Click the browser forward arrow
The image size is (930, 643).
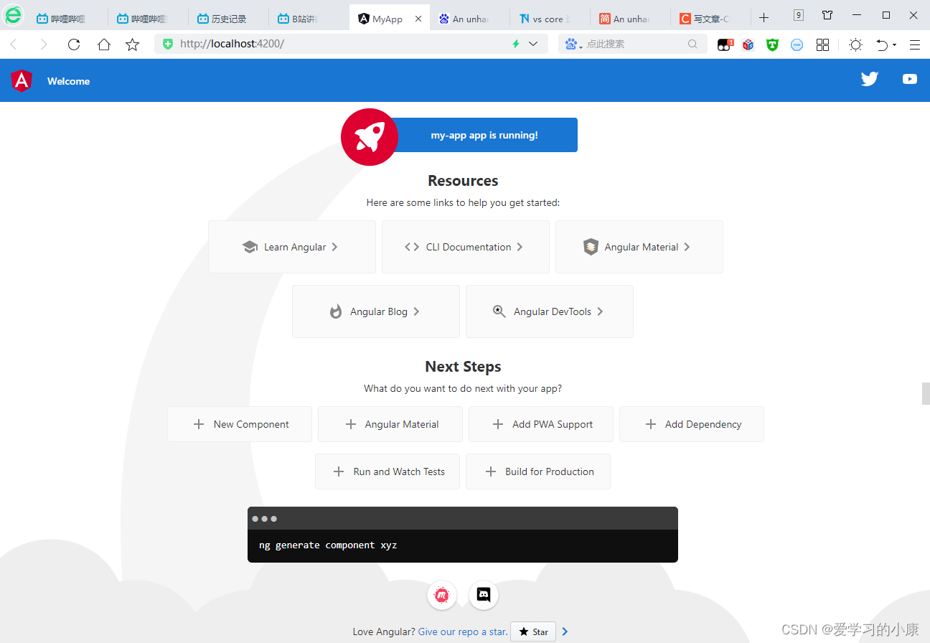click(44, 44)
